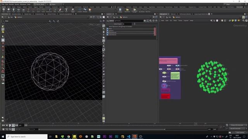The height and width of the screenshot is (139, 248).
Task: Open parameter pane help question icon
Action: click(x=156, y=20)
